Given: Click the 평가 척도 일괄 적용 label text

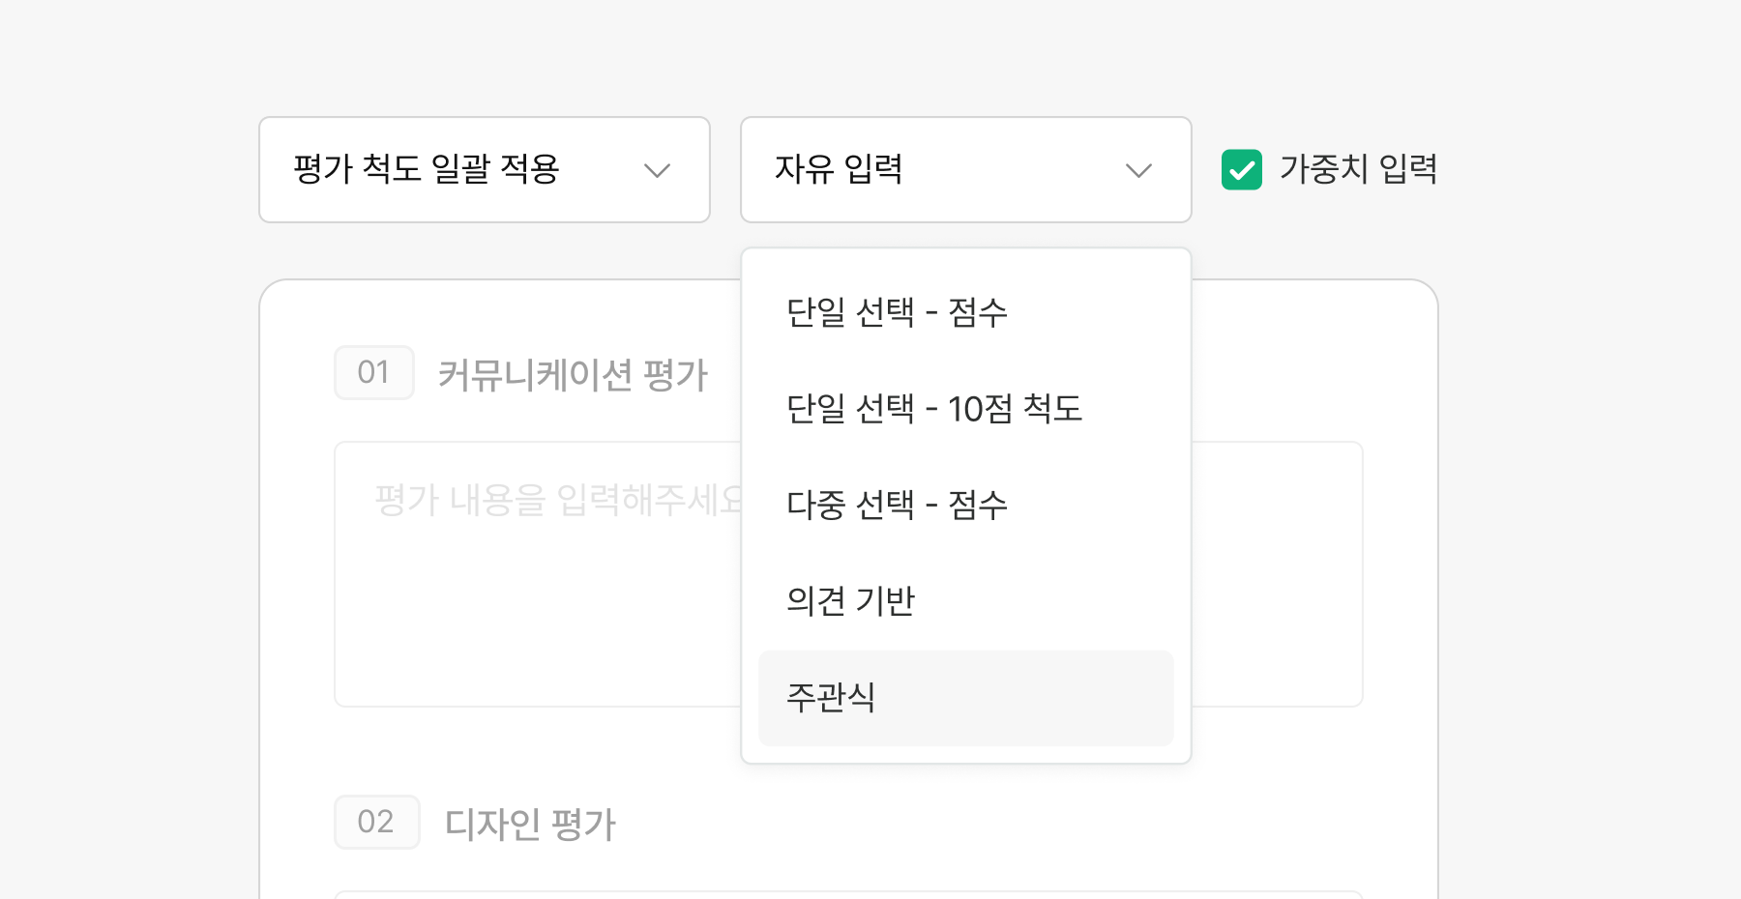Looking at the screenshot, I should pos(427,169).
